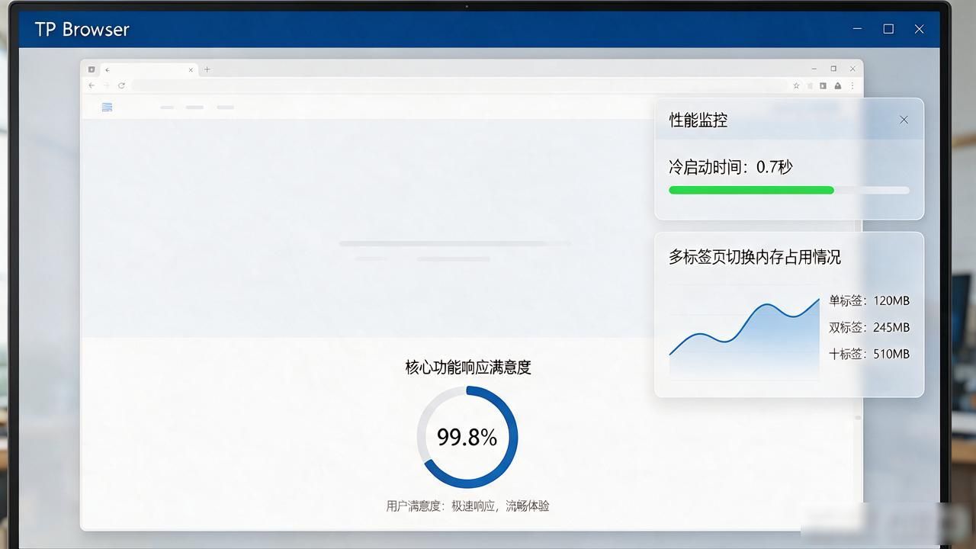Click the 多标签页切换内存占用情况 heading
This screenshot has width=976, height=549.
(x=755, y=257)
